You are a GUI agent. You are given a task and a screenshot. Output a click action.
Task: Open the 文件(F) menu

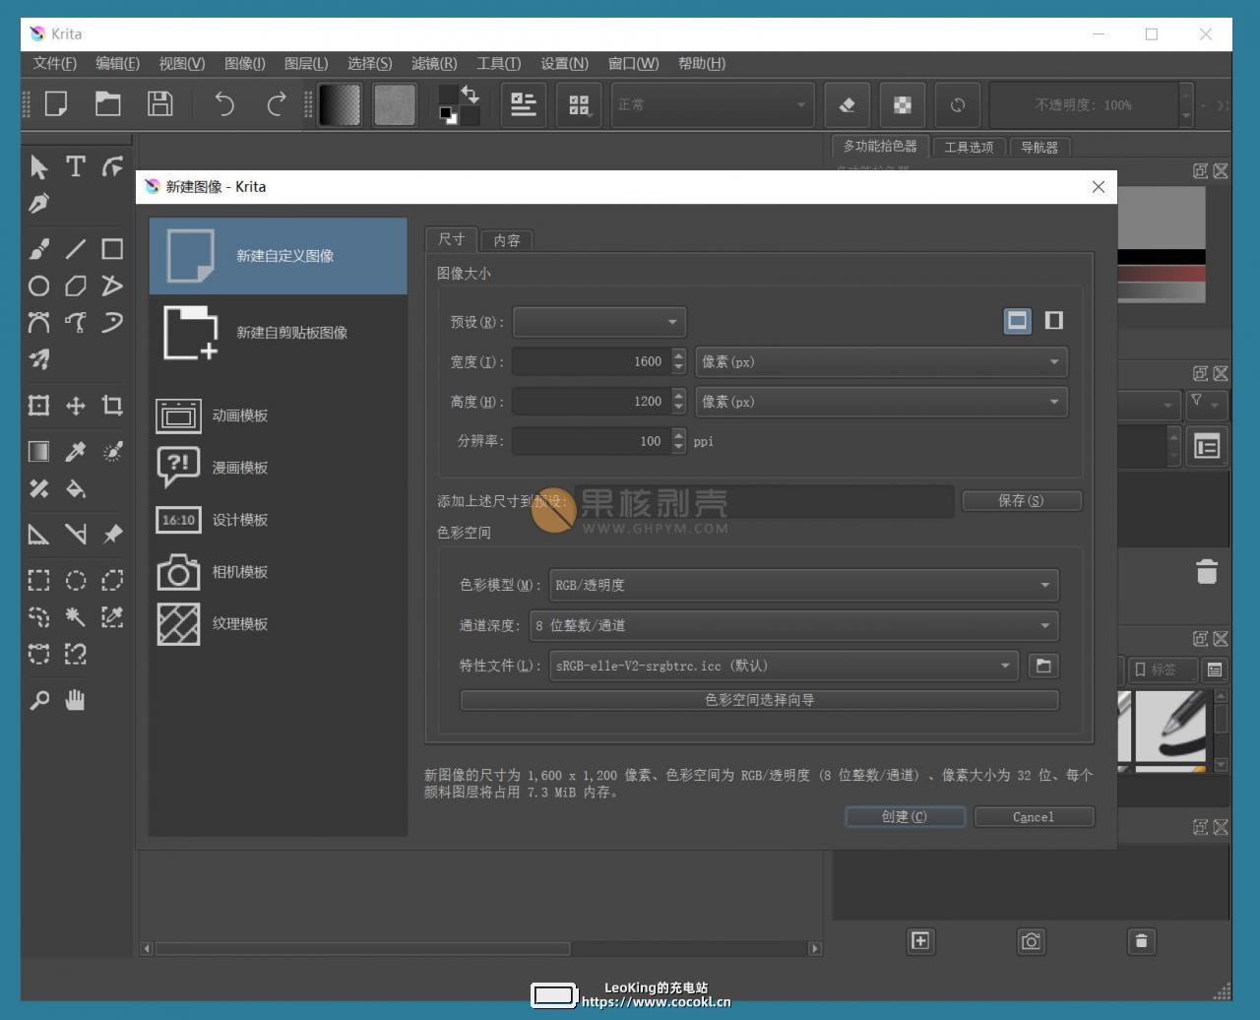(x=55, y=63)
